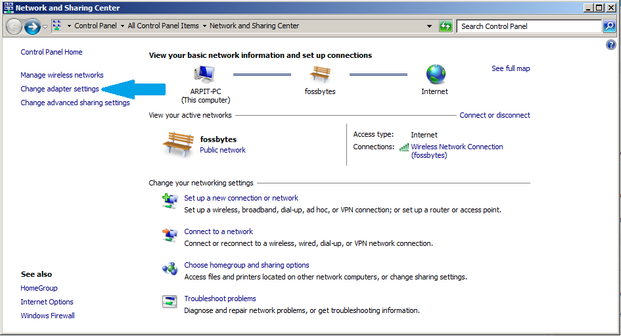This screenshot has height=336, width=621.
Task: Click the fossbytes bench icon in network map
Action: (x=320, y=74)
